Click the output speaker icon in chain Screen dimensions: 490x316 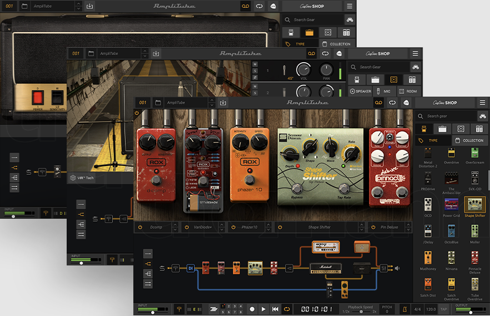pos(397,268)
